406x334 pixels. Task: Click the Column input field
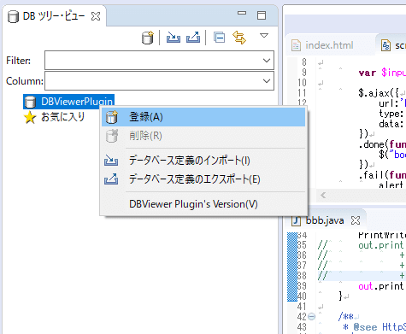pos(159,81)
